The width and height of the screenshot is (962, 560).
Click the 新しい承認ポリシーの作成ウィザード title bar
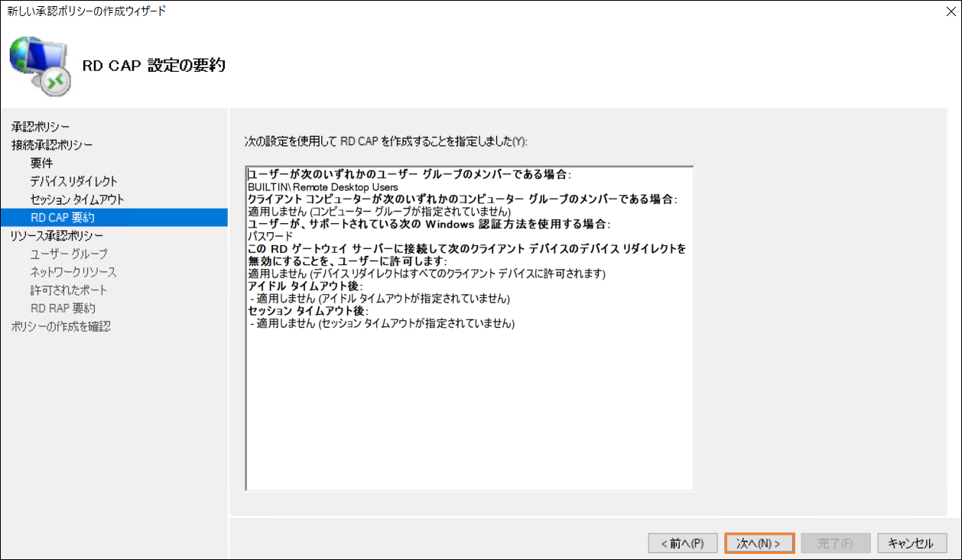(86, 11)
